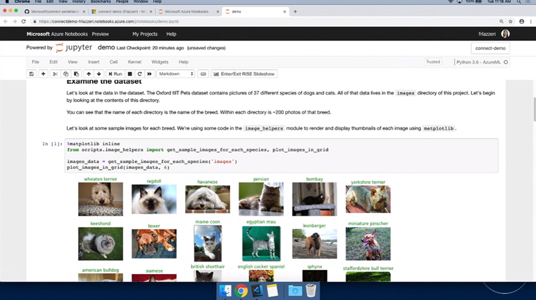
Task: Click the boxer dog thumbnail
Action: point(154,243)
